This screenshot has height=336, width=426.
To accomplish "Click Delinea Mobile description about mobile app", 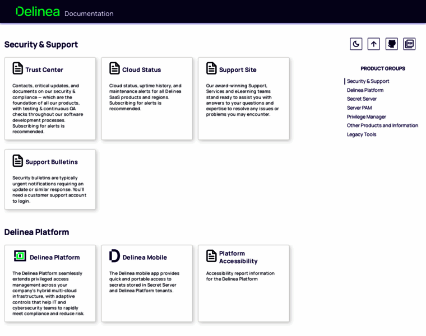I will (144, 282).
